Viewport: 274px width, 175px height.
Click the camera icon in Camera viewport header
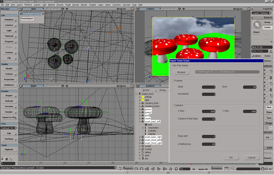click(179, 9)
